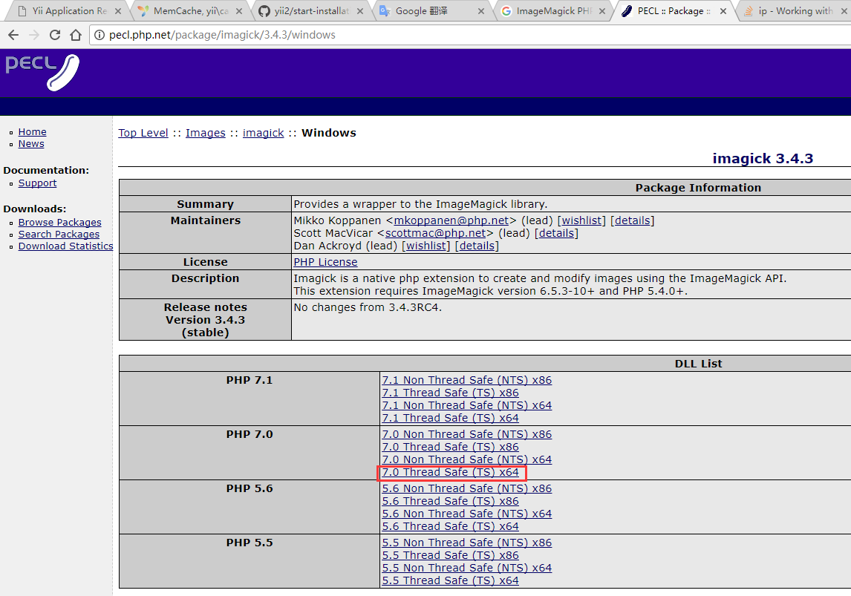This screenshot has height=596, width=851.
Task: Download 7.1 Non Thread Safe (NTS) x64
Action: tap(467, 405)
